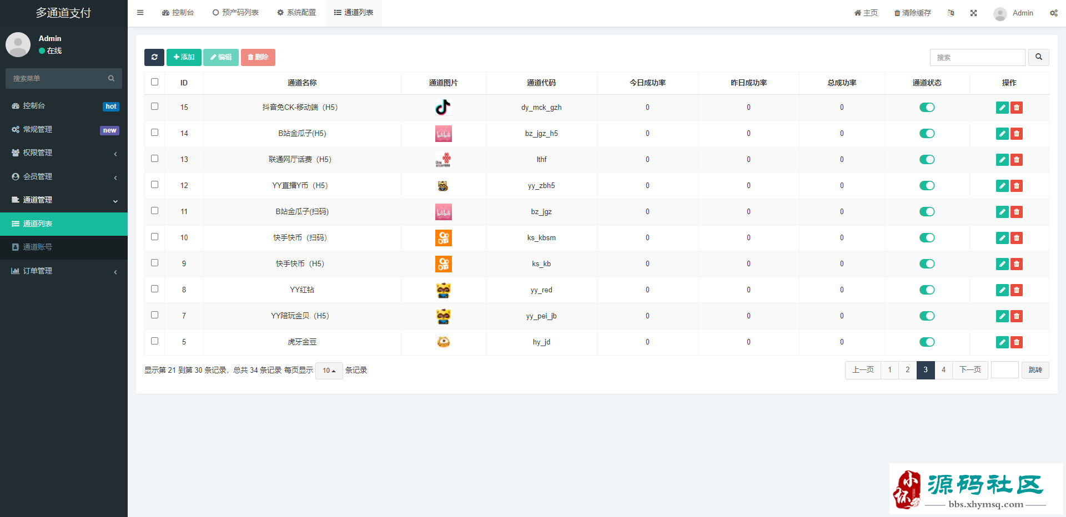Click the table search input field

[977, 57]
